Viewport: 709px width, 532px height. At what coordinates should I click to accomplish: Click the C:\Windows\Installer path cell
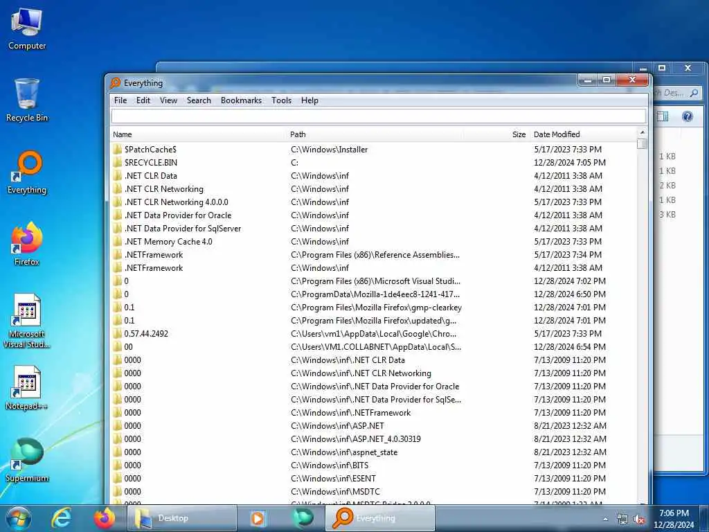[329, 150]
